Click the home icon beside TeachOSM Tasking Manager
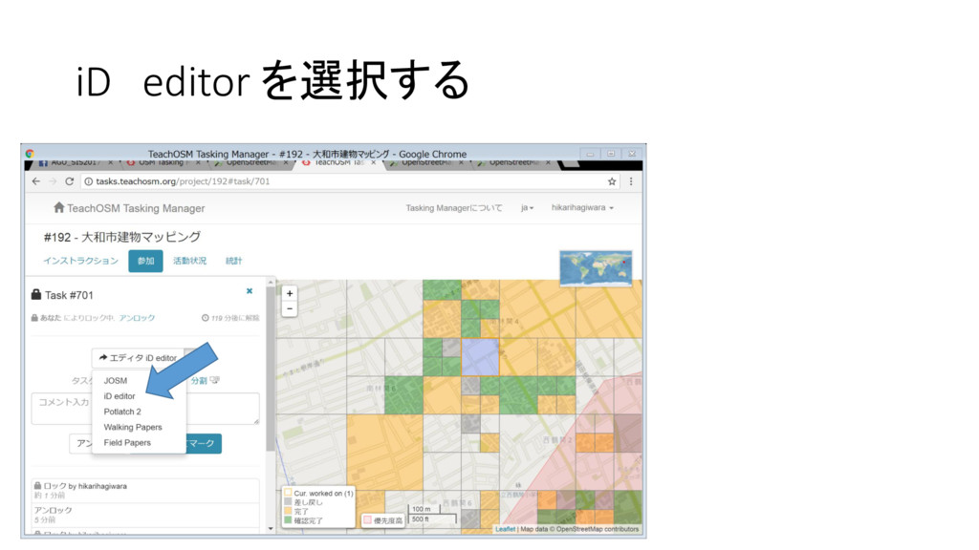Viewport: 979px width, 550px height. point(58,207)
